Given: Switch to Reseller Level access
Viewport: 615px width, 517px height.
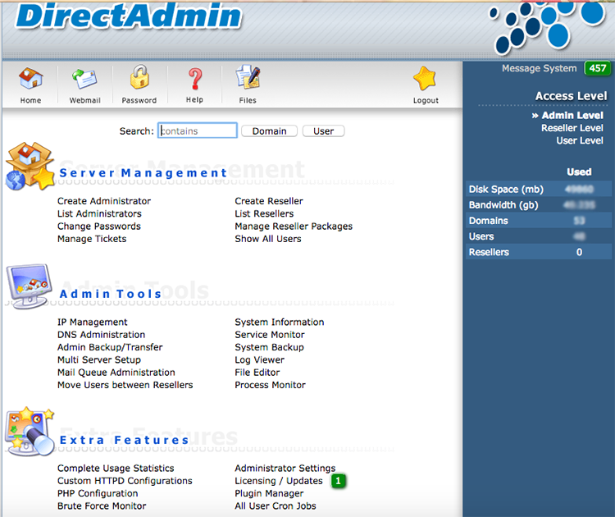Looking at the screenshot, I should (x=572, y=128).
